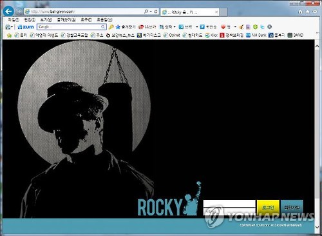This screenshot has width=322, height=236.
Task: Open the NH Bank bookmark
Action: [256, 35]
